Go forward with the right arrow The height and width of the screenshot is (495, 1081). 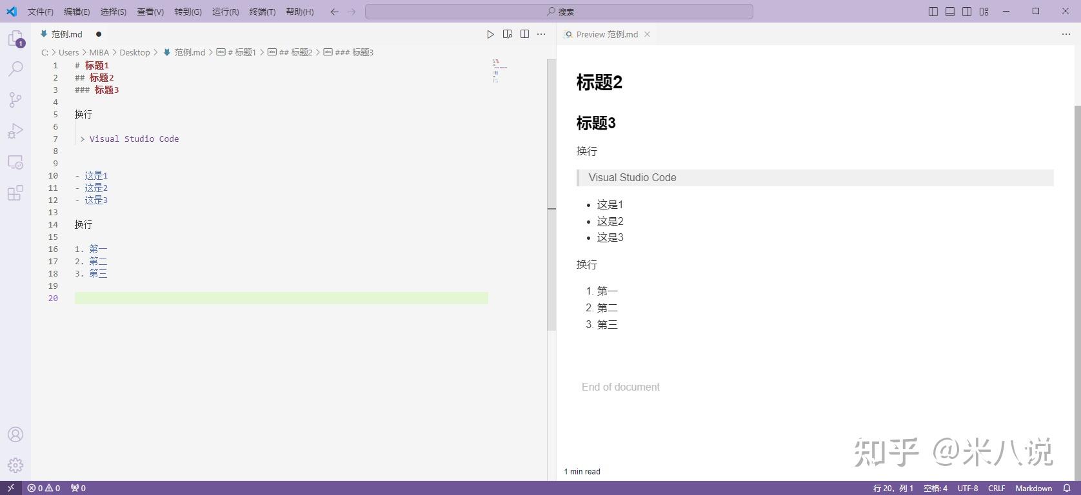[x=352, y=12]
